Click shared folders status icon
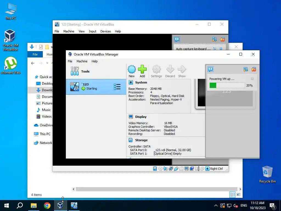Image resolution: width=281 pixels, height=211 pixels. (181, 169)
